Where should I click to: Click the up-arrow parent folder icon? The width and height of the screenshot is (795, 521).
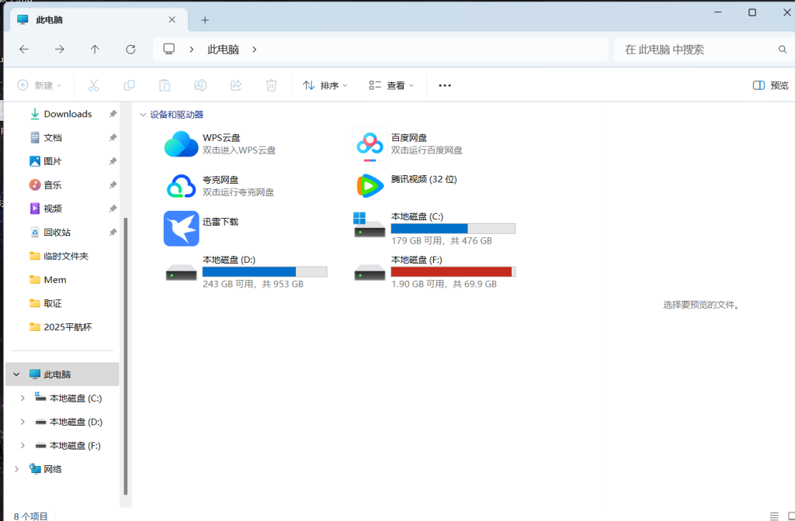pos(95,50)
